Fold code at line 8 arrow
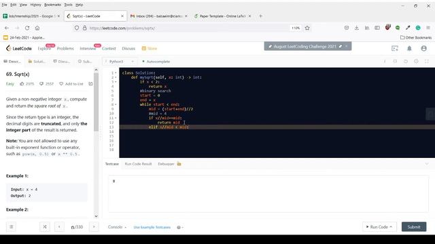The height and width of the screenshot is (244, 435). 116,104
